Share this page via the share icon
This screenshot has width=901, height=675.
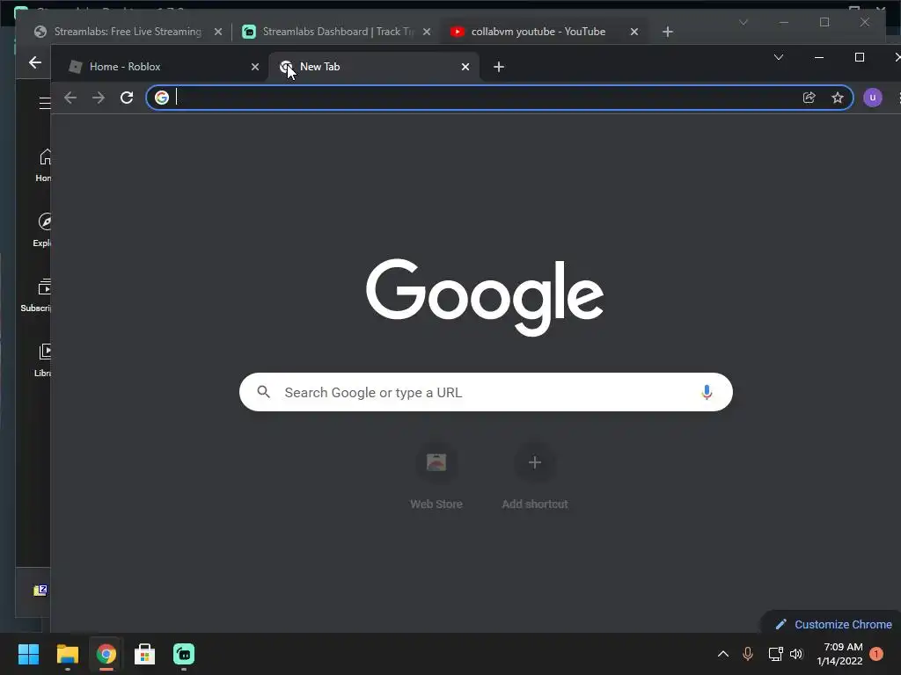click(809, 98)
